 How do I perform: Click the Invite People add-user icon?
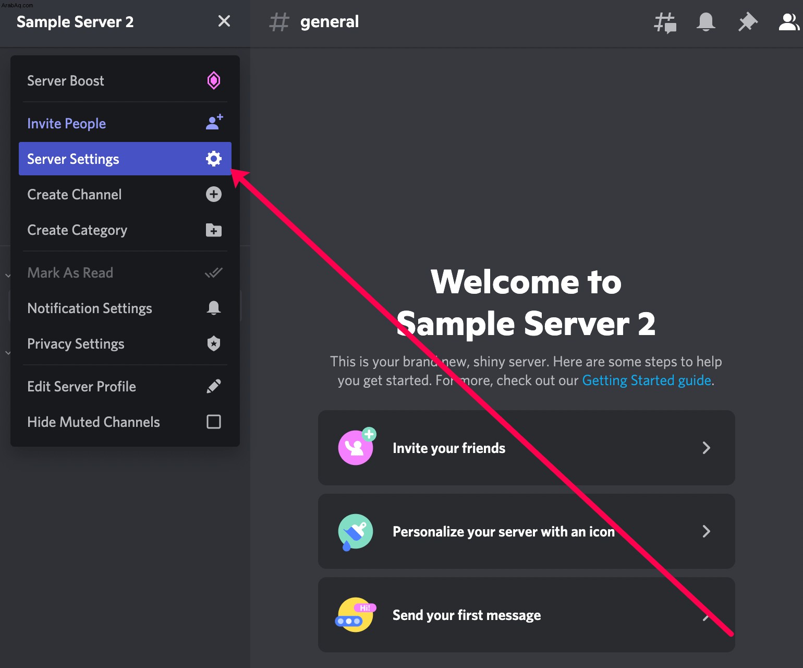tap(214, 122)
